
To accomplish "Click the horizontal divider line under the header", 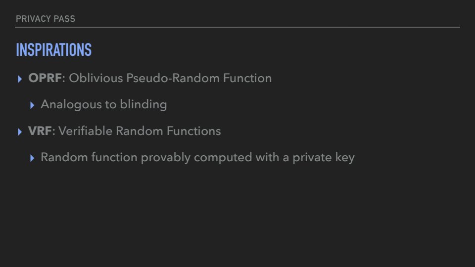I will click(x=237, y=27).
